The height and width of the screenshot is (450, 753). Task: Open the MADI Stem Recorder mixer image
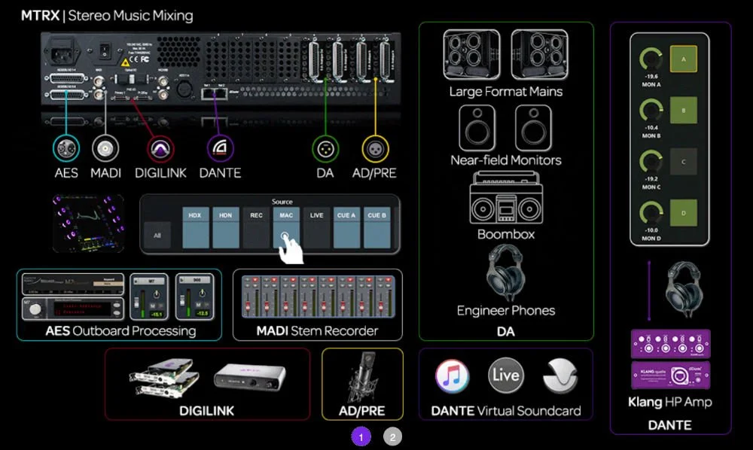click(x=318, y=296)
